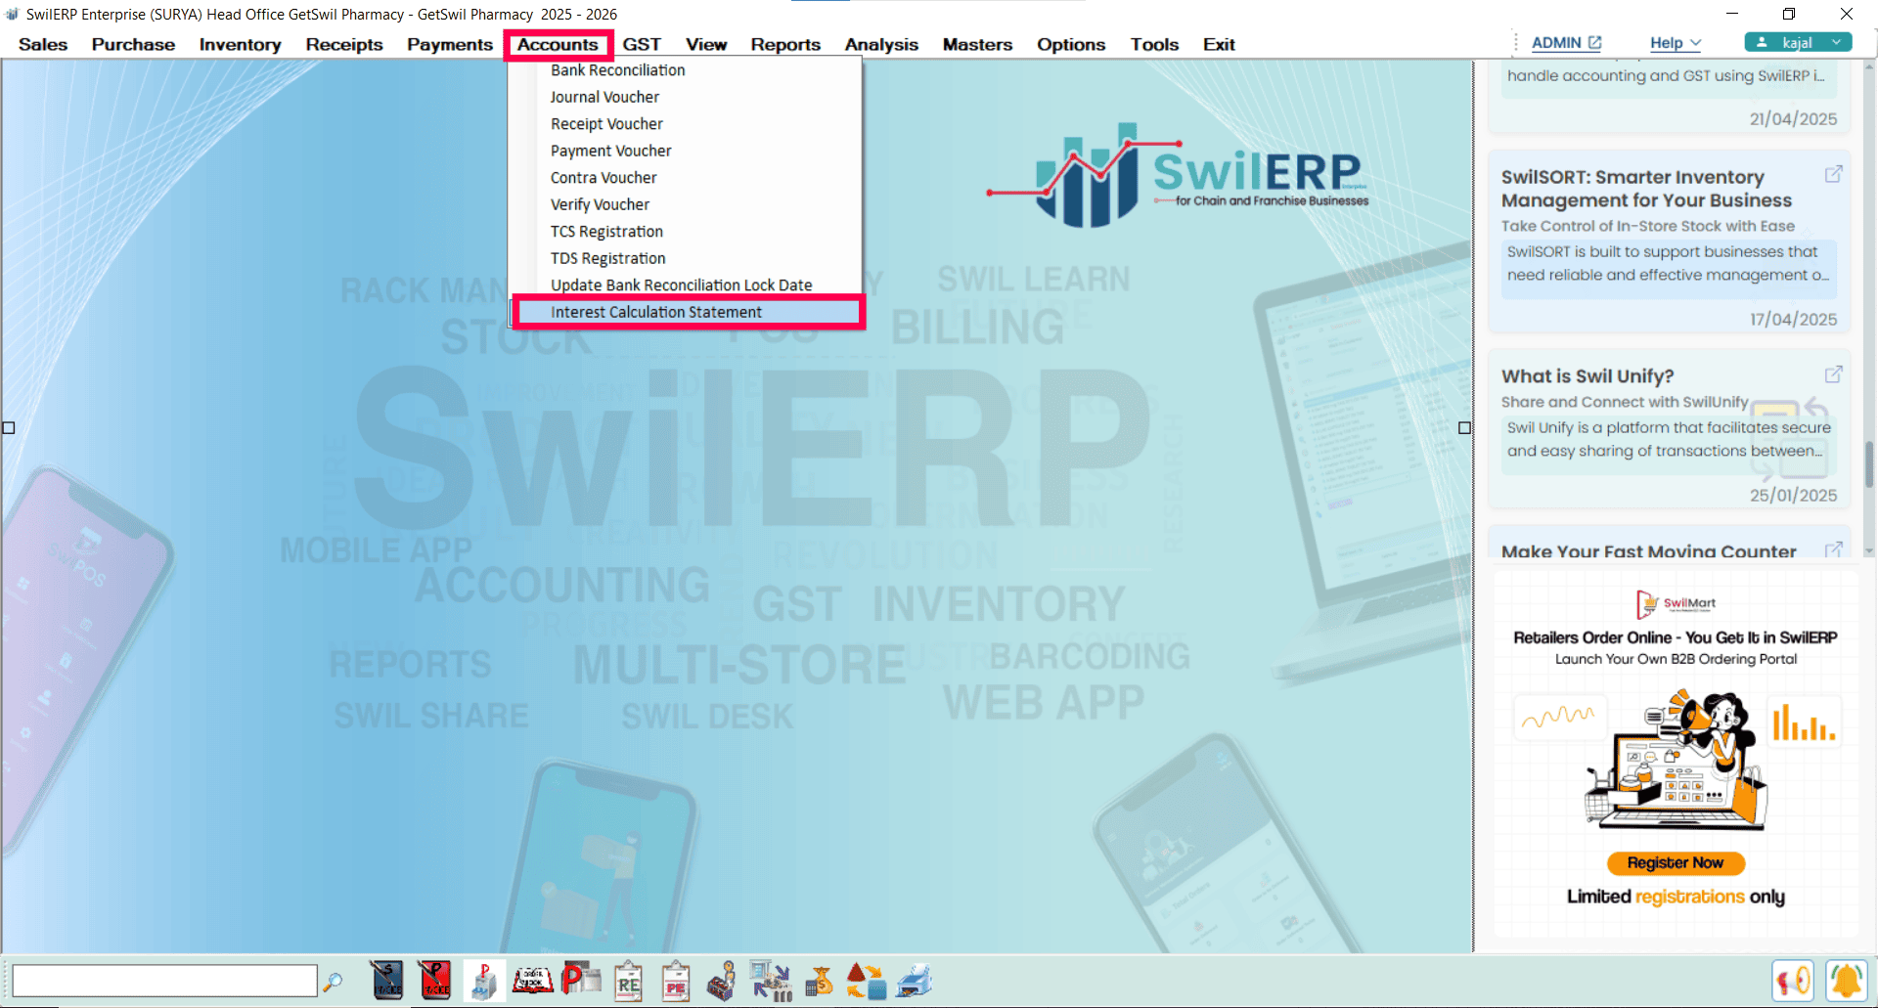Click the SwilMart banner illustration
The height and width of the screenshot is (1008, 1878).
pyautogui.click(x=1676, y=759)
